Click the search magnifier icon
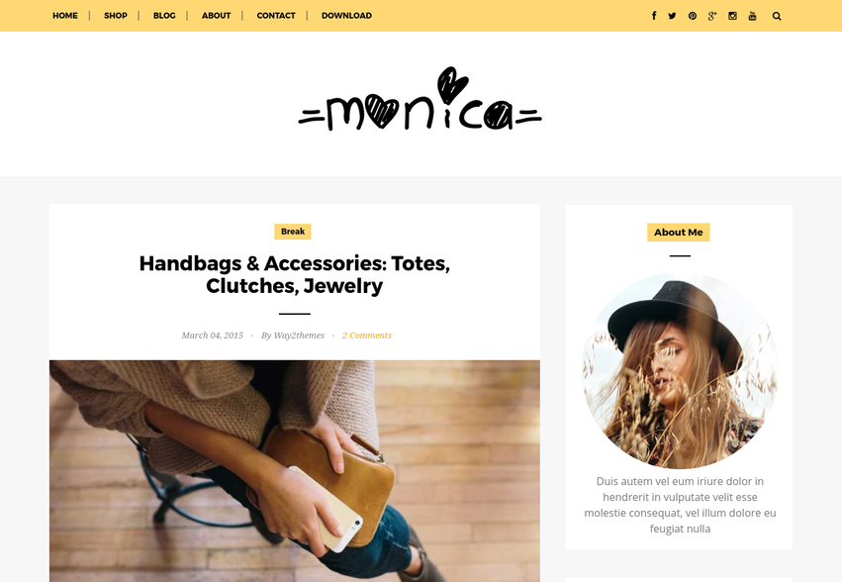The image size is (842, 582). point(777,16)
